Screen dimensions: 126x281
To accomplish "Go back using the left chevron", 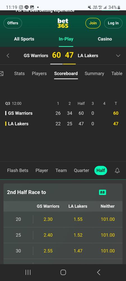I will [8, 56].
